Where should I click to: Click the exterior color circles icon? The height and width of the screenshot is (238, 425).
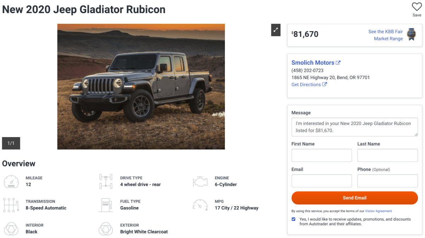(106, 228)
